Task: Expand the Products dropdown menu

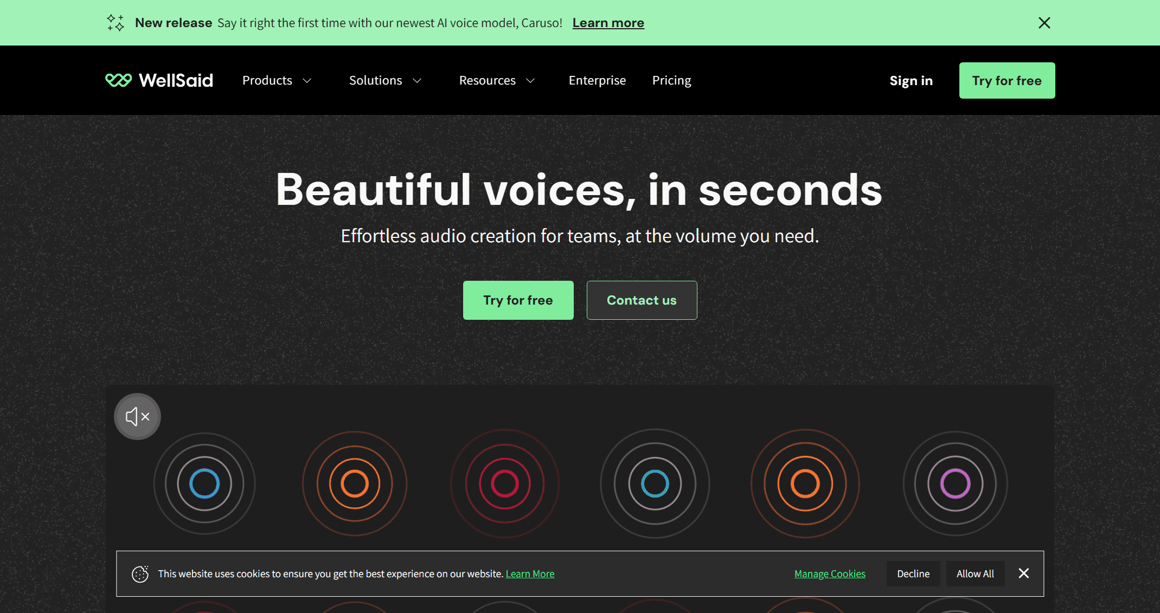Action: click(277, 80)
